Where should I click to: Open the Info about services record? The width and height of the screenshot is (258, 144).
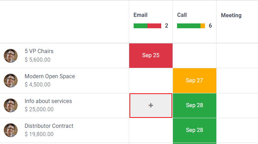[48, 101]
